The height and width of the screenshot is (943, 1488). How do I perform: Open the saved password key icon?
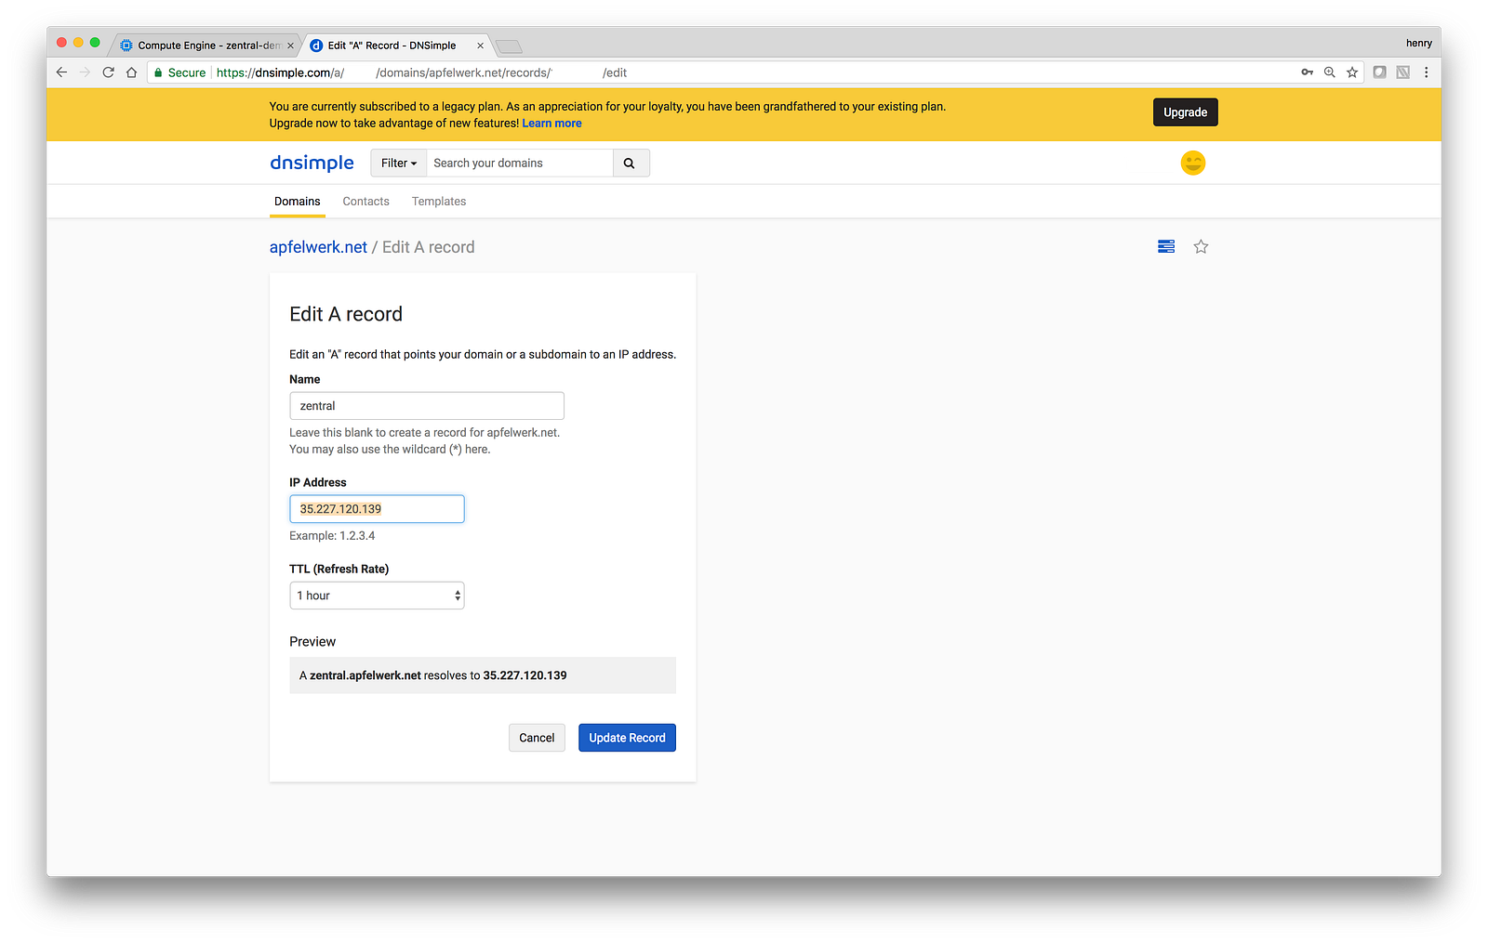pos(1307,72)
